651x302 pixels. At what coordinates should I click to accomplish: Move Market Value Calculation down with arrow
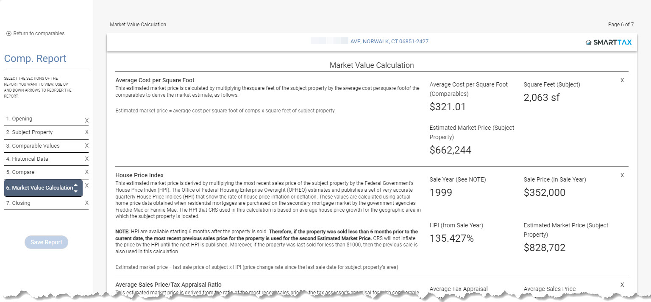[75, 191]
